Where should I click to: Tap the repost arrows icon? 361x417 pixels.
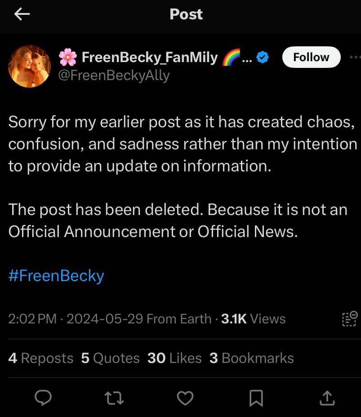pos(114,398)
